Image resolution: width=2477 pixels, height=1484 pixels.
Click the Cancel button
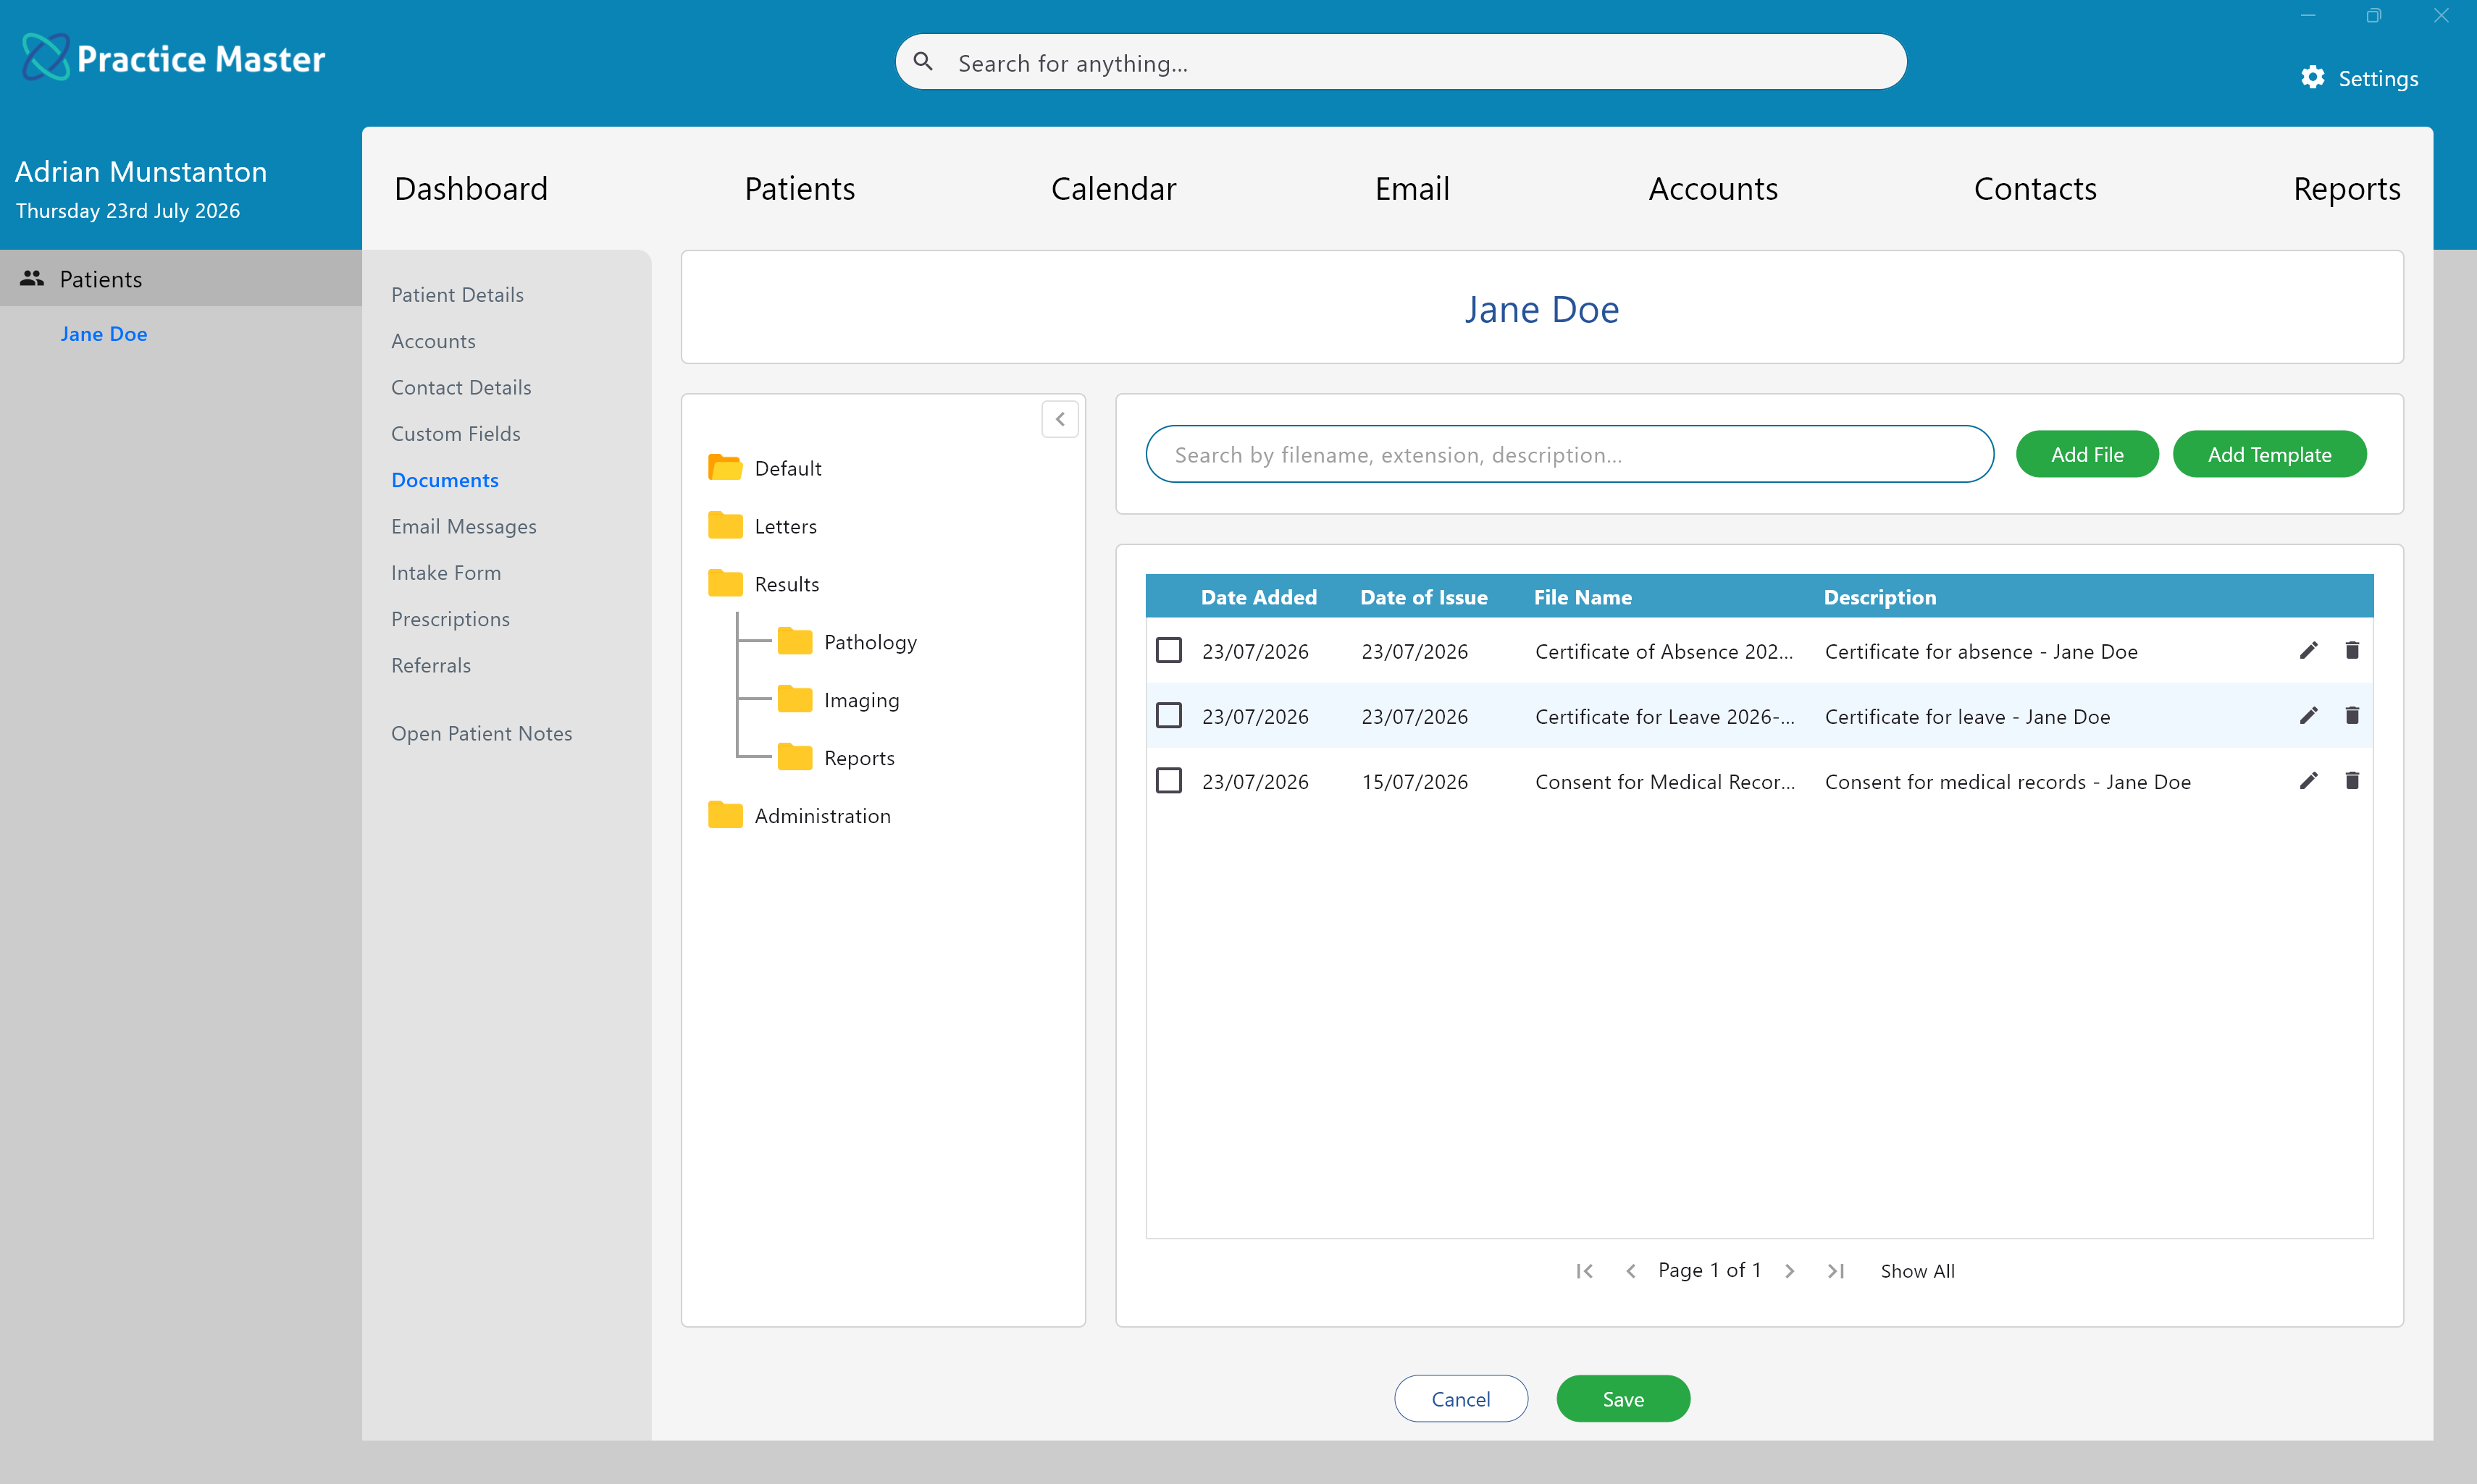pyautogui.click(x=1461, y=1398)
